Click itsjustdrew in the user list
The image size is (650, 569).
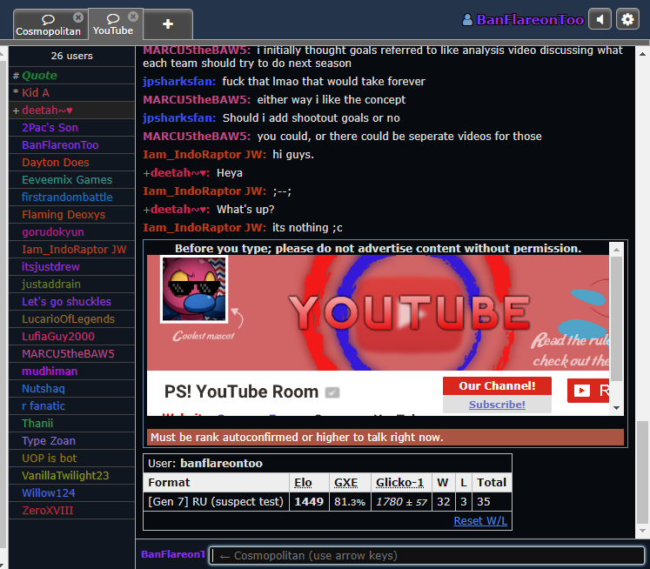71,267
